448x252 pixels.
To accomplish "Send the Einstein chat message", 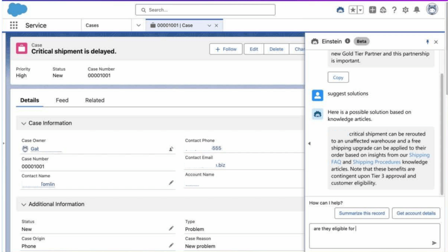I will click(x=434, y=243).
